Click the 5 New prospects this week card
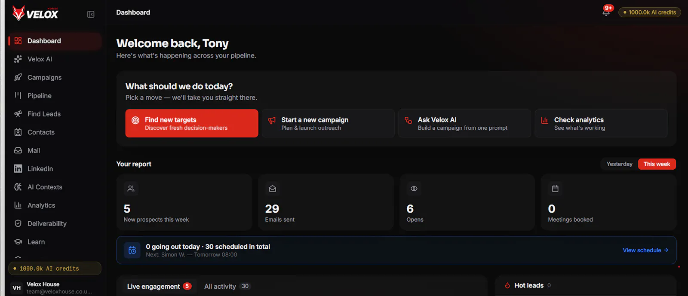This screenshot has height=296, width=688. coord(184,202)
